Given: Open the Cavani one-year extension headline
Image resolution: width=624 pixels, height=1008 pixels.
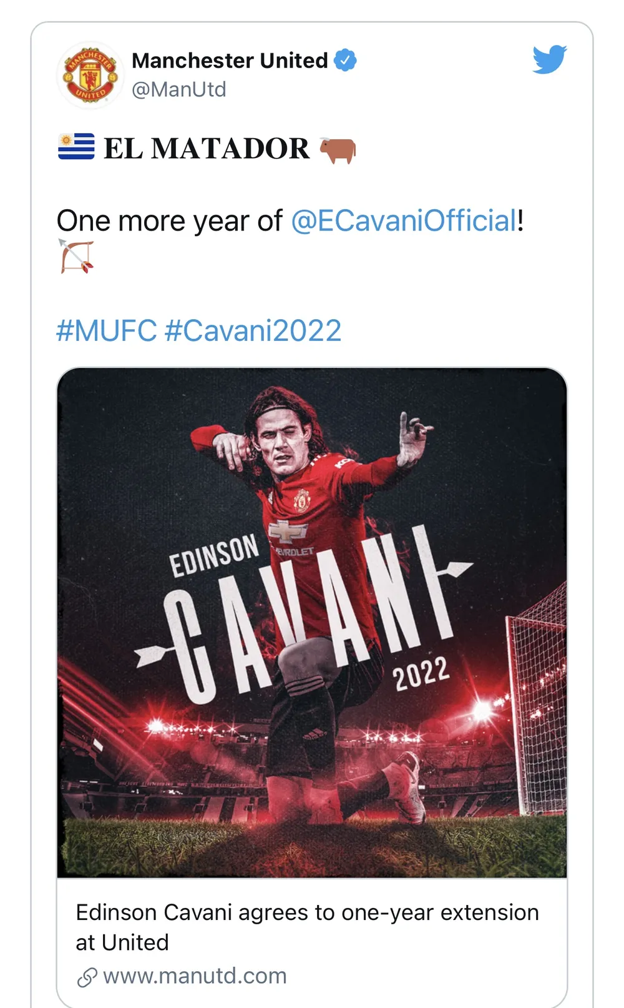Looking at the screenshot, I should [307, 927].
